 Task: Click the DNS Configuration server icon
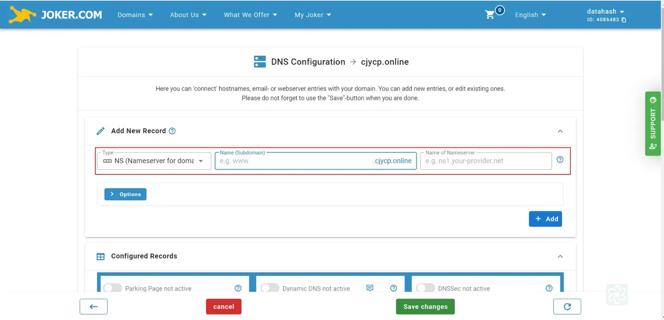pos(260,62)
